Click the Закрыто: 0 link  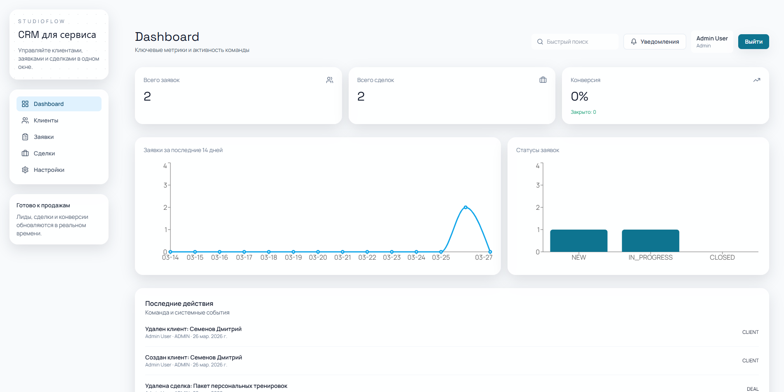tap(583, 112)
